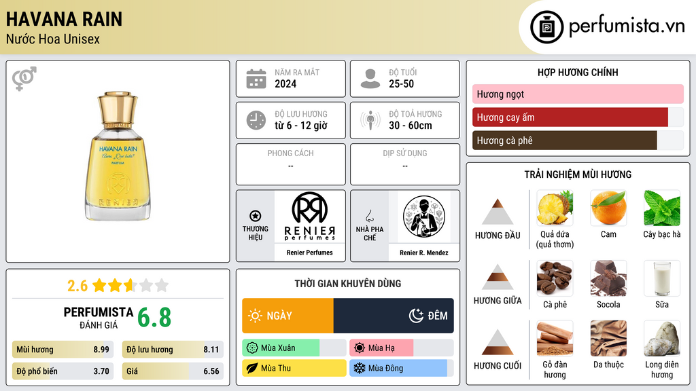Click the perfumista.vn bottle logo icon

546,27
